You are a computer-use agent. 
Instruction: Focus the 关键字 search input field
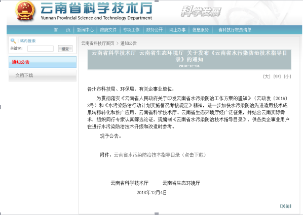click(x=41, y=49)
